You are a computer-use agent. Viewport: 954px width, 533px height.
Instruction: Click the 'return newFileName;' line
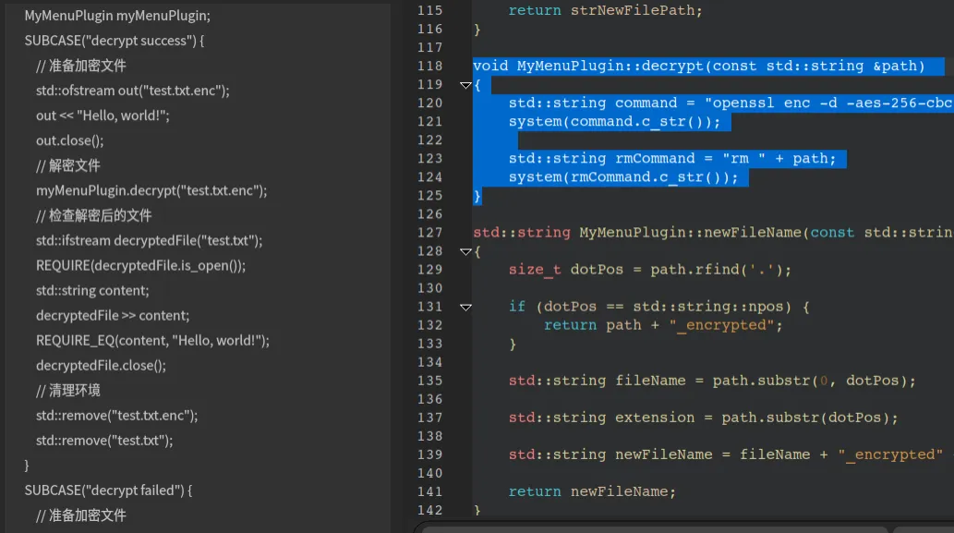click(x=592, y=491)
